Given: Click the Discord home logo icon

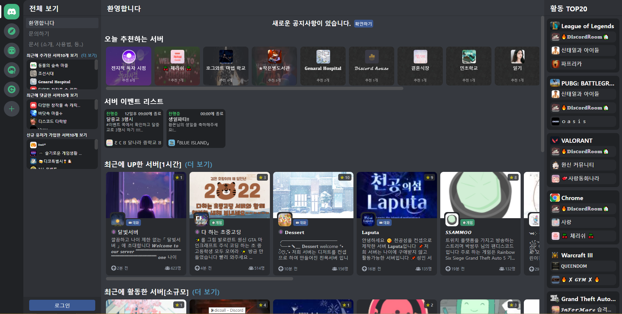Looking at the screenshot, I should pos(12,12).
